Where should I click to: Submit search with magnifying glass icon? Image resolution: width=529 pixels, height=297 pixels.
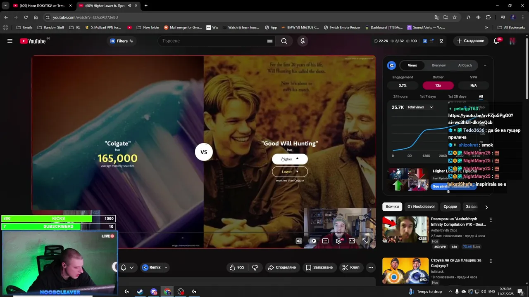pyautogui.click(x=284, y=41)
